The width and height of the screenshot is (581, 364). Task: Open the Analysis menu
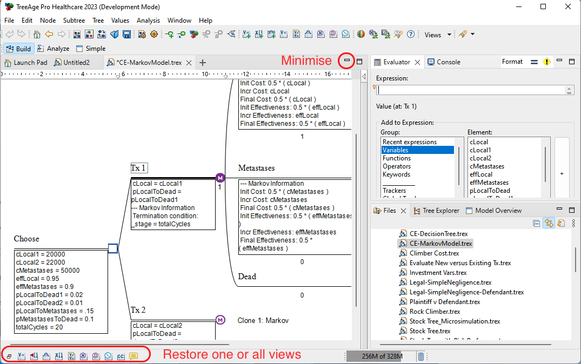[x=148, y=21]
